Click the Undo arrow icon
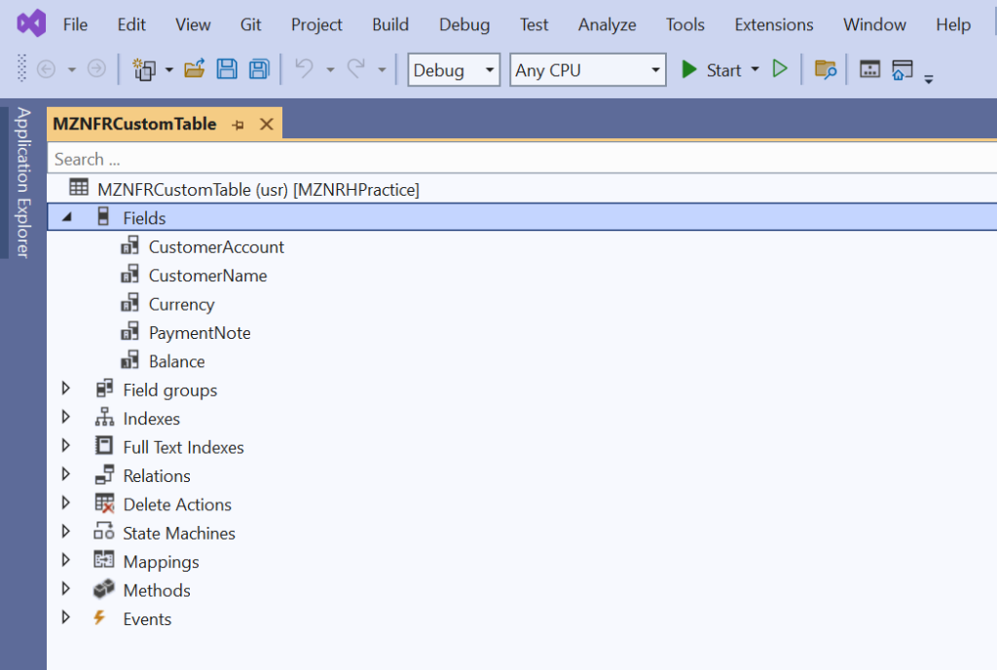 [305, 68]
